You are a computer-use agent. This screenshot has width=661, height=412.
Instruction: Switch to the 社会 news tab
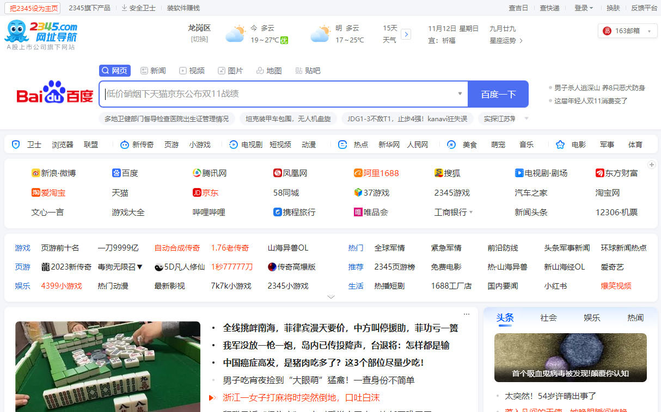[548, 318]
